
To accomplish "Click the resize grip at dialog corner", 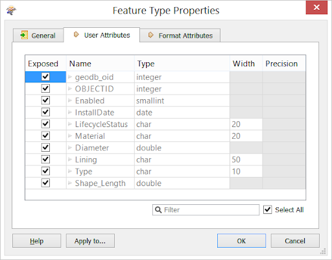I will (323, 252).
